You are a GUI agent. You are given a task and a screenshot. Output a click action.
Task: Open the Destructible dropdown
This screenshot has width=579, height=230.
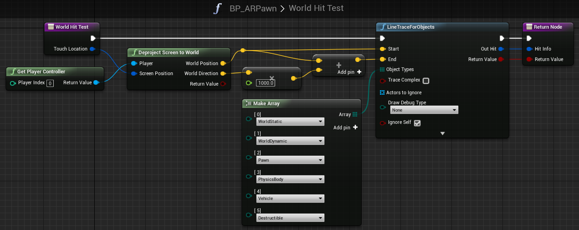pyautogui.click(x=290, y=218)
